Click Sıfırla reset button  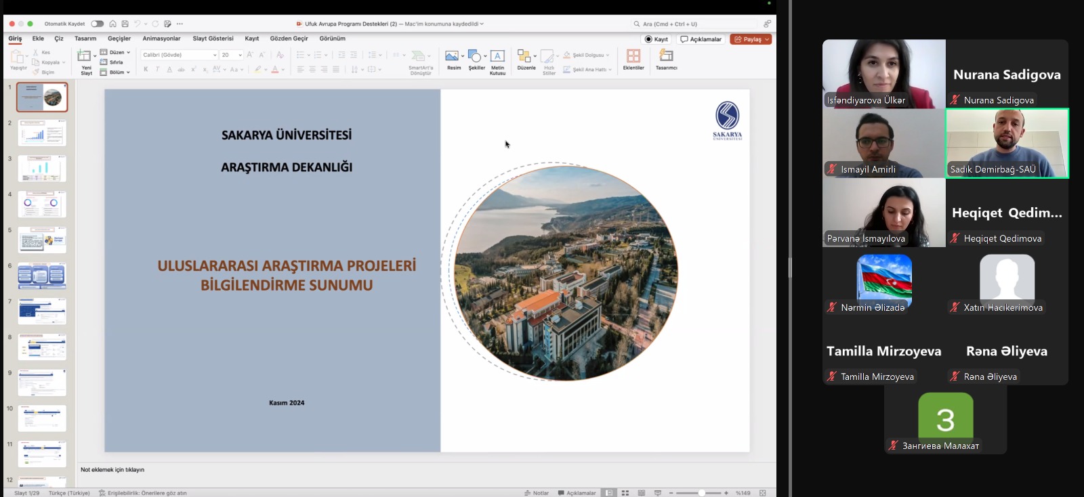(112, 62)
